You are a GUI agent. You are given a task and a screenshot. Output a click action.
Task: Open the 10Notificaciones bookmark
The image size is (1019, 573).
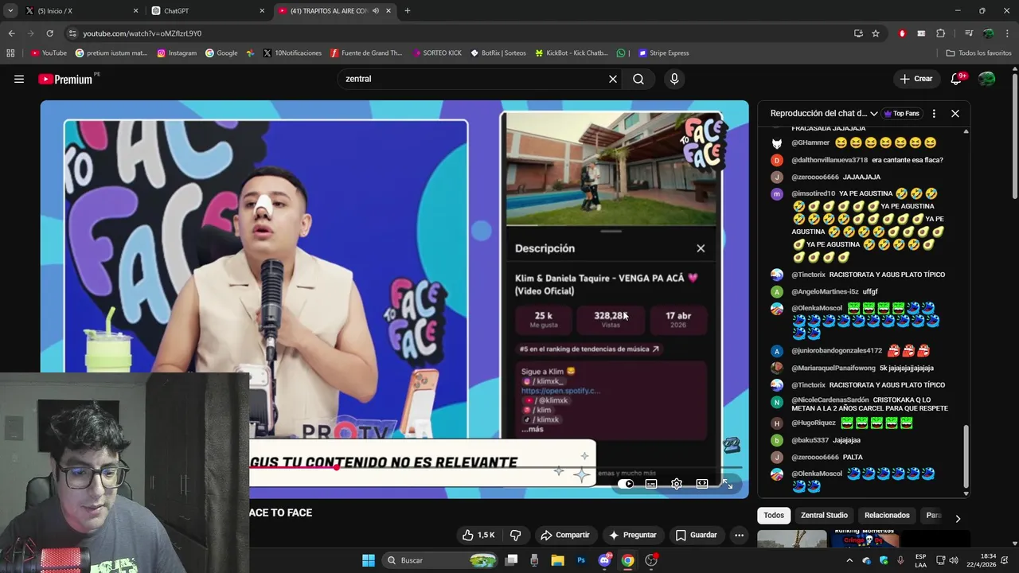pos(292,53)
